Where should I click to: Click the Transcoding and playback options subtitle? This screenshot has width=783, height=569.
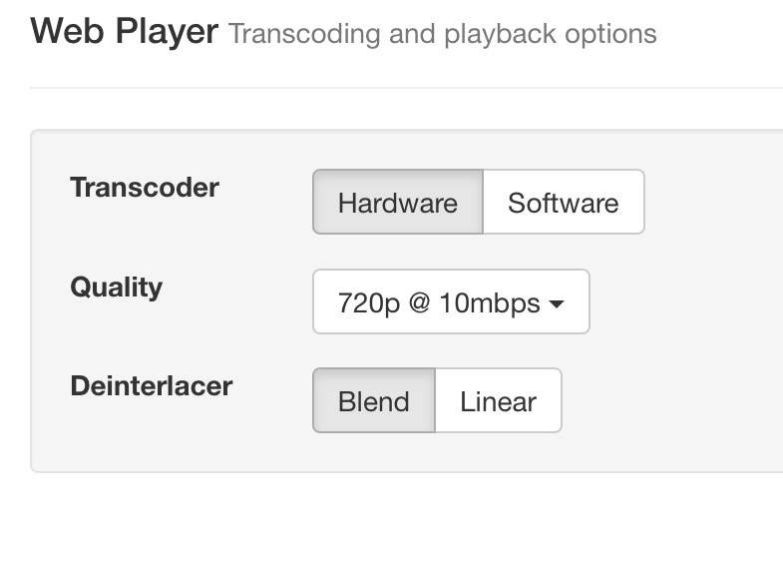click(442, 34)
